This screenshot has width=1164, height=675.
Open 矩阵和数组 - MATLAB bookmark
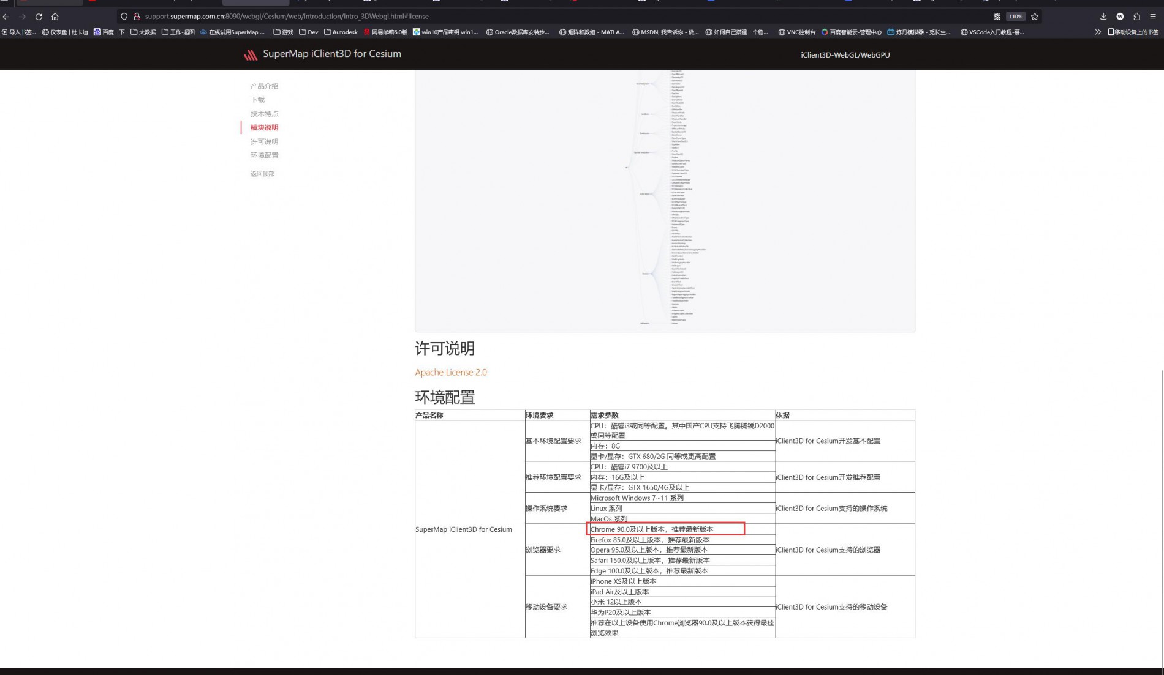pos(592,32)
